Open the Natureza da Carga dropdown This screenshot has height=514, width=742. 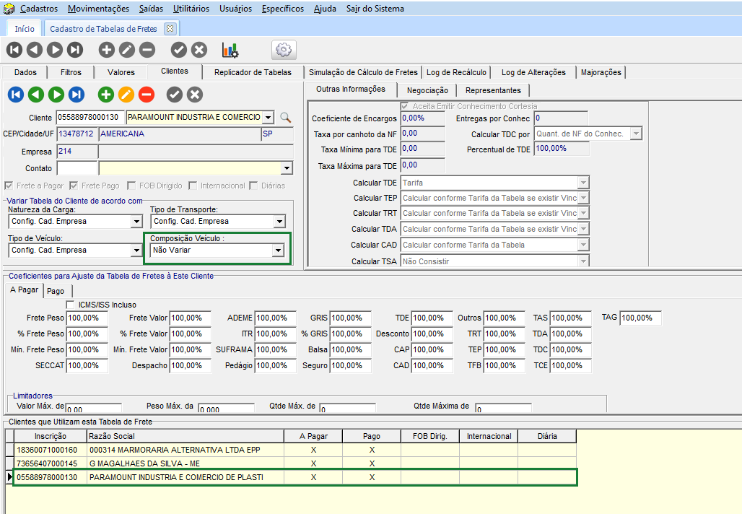(136, 222)
